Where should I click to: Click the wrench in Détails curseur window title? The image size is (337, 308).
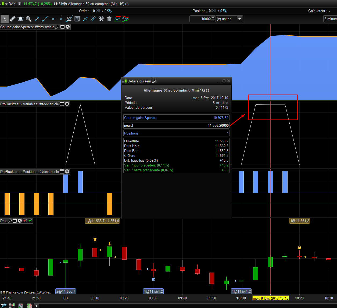tap(154, 81)
